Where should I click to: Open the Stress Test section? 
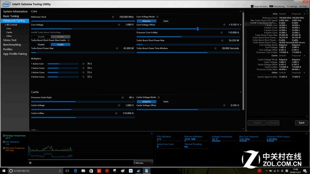click(10, 40)
